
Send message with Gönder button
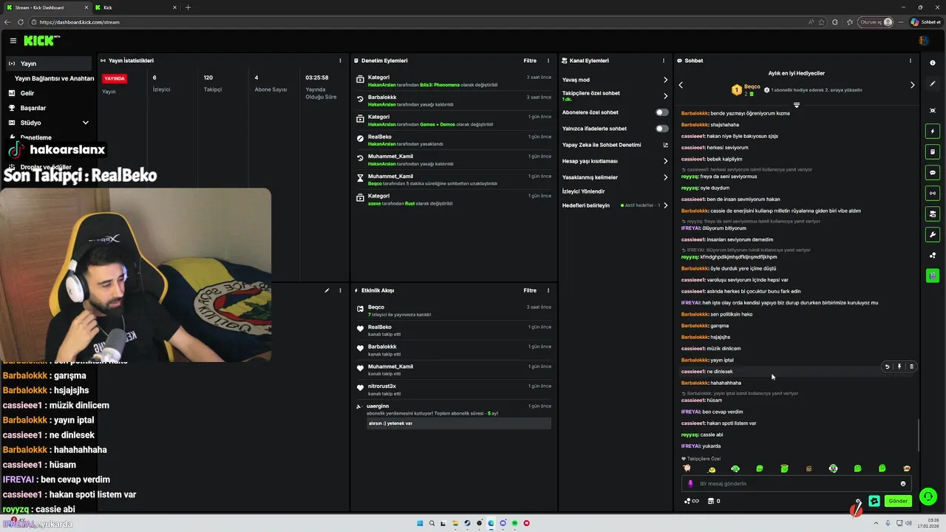pyautogui.click(x=898, y=501)
